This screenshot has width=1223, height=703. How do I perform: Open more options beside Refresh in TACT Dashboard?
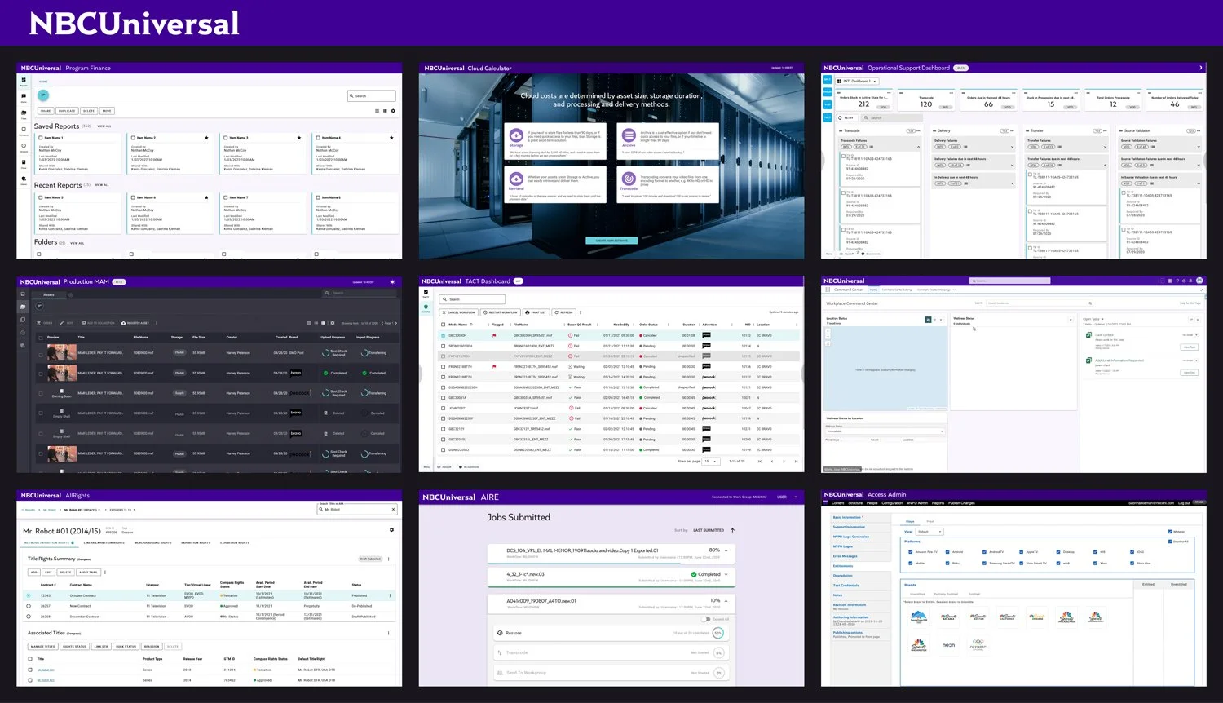pyautogui.click(x=581, y=312)
